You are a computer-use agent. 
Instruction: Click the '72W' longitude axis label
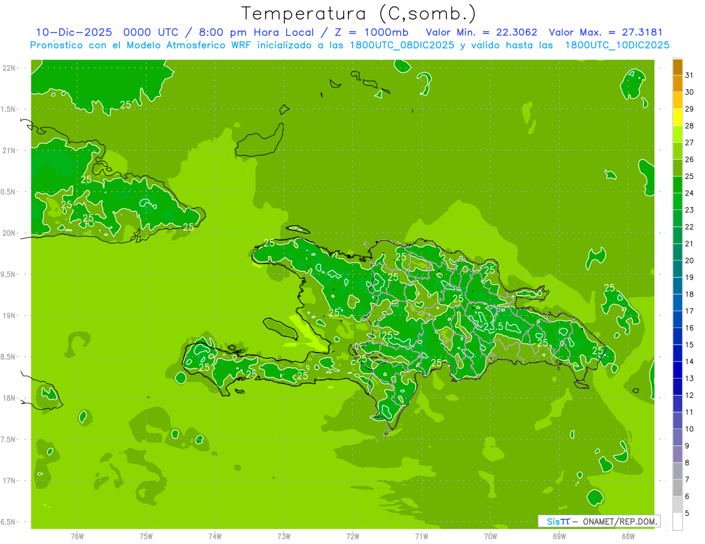point(353,536)
